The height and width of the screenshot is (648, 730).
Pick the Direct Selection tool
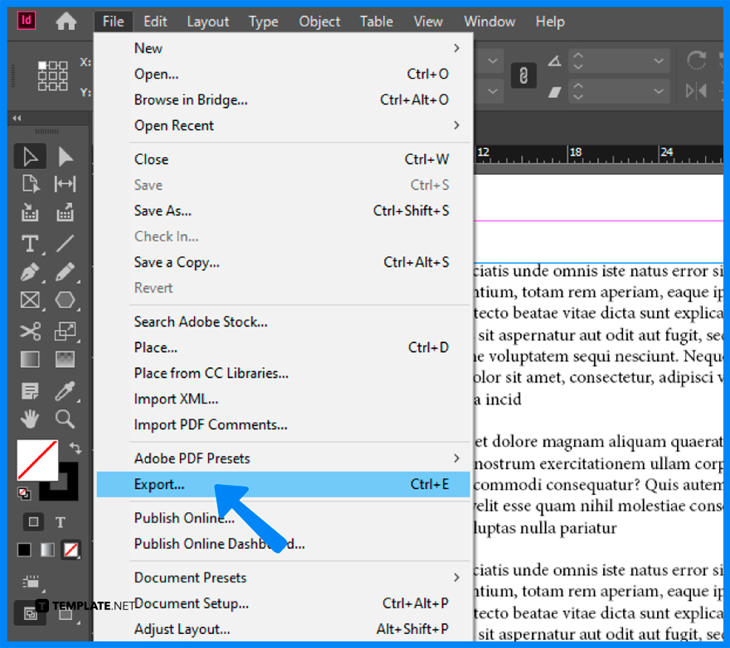click(x=65, y=155)
